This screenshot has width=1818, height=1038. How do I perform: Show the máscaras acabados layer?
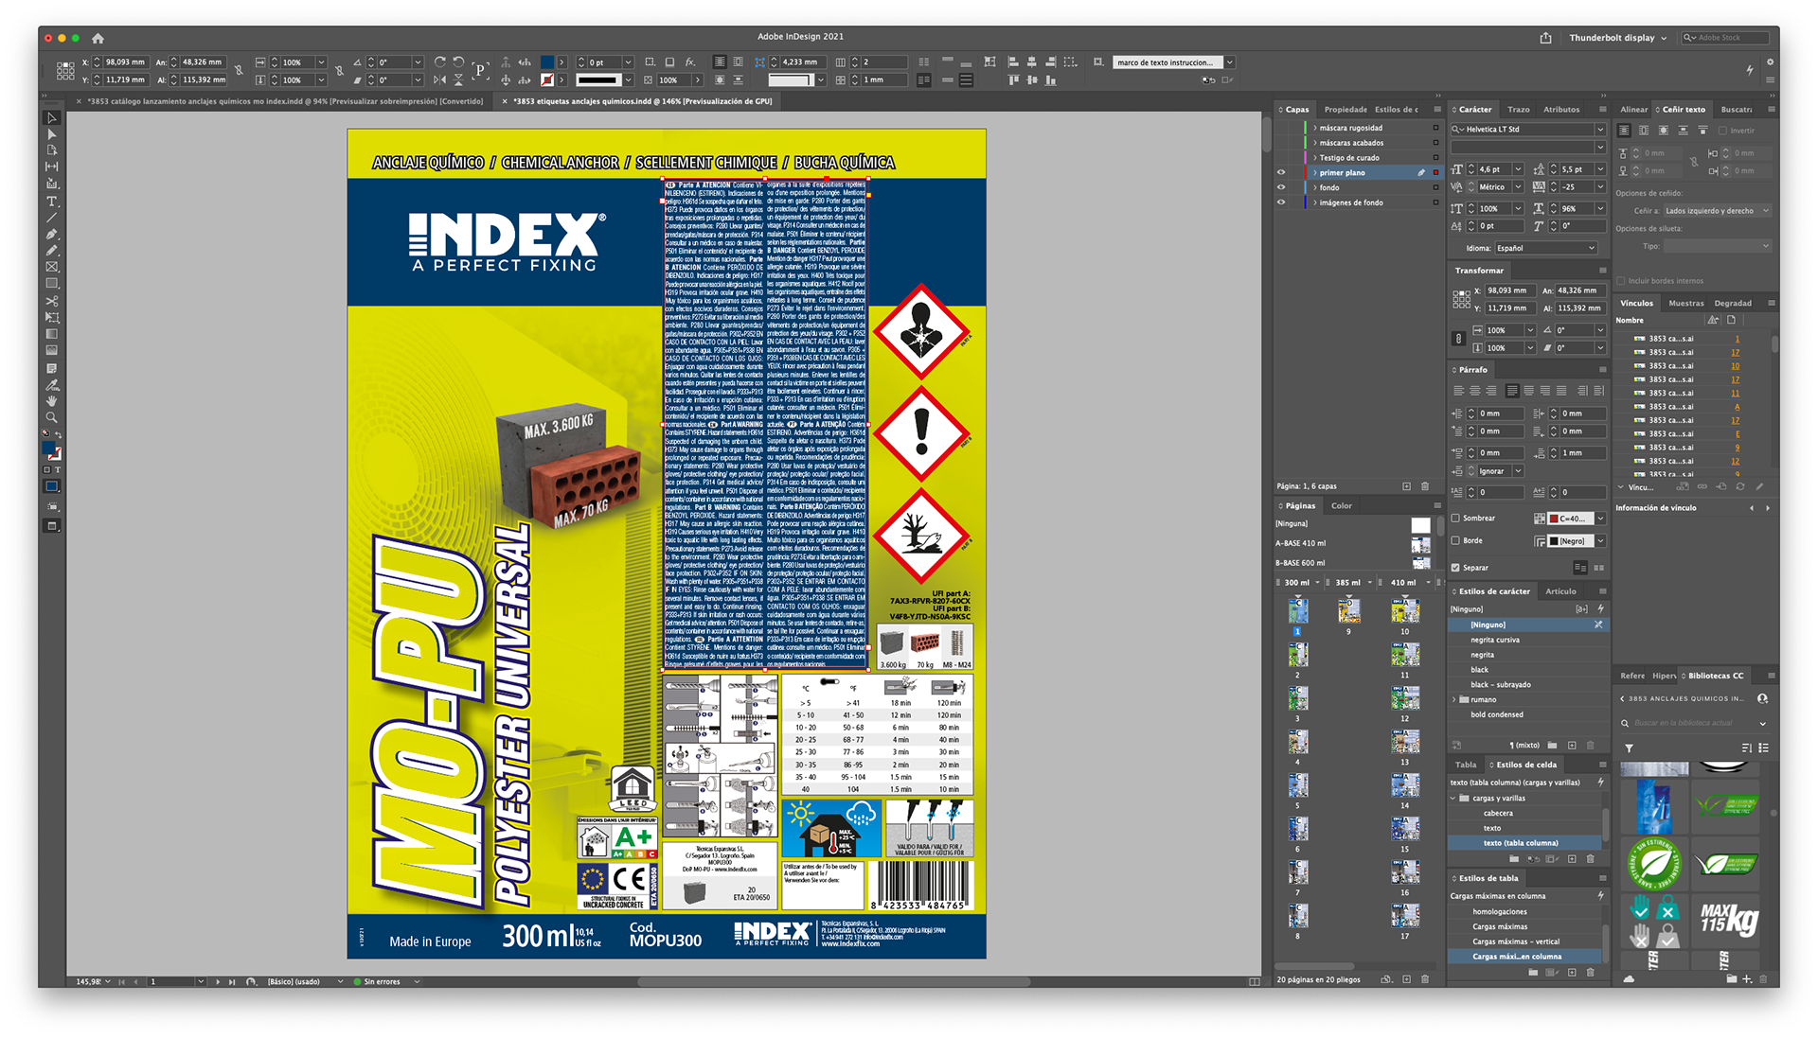[1281, 143]
